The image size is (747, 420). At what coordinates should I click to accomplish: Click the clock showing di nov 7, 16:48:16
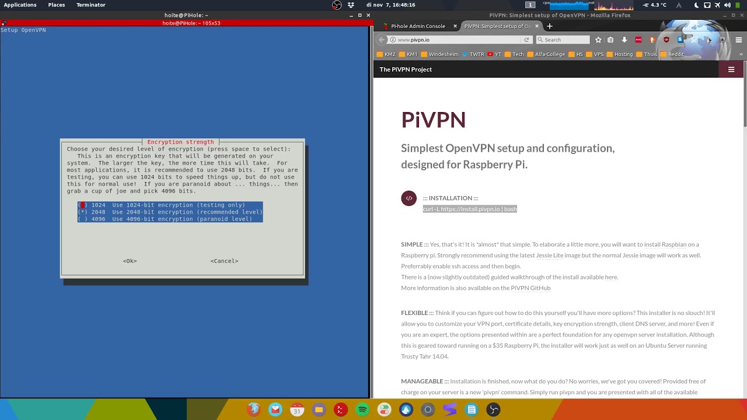[390, 5]
